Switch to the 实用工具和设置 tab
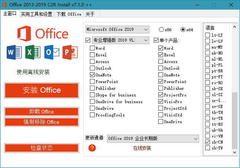Viewport: 240px width, 168px height. click(x=36, y=14)
